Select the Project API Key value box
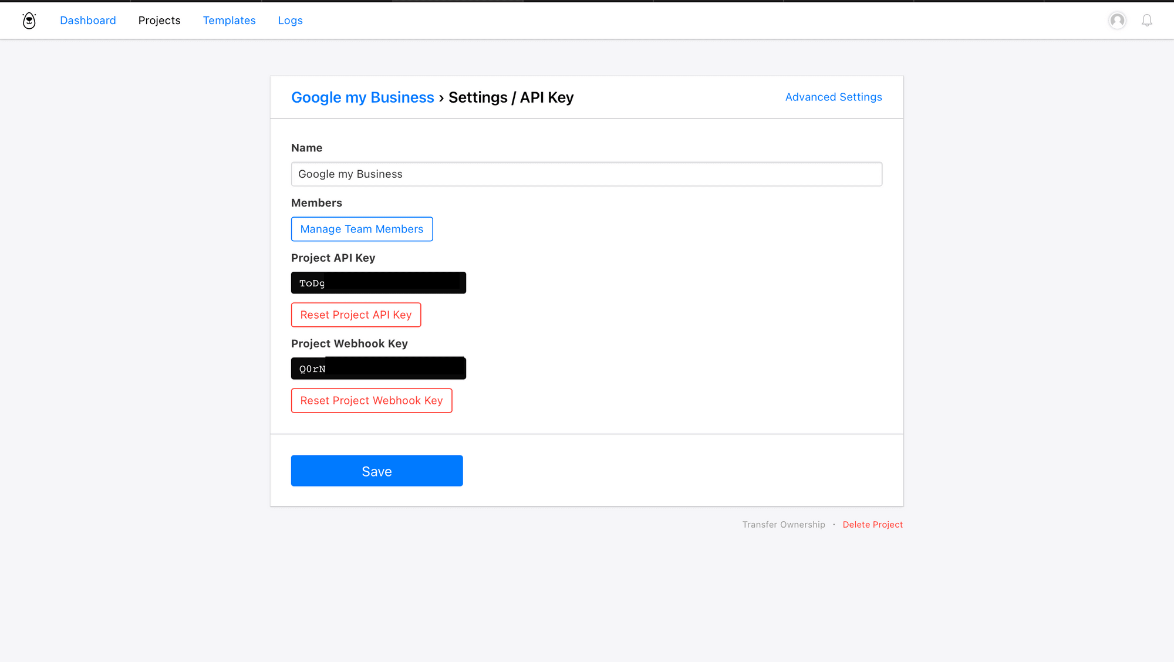This screenshot has height=662, width=1174. pos(379,283)
